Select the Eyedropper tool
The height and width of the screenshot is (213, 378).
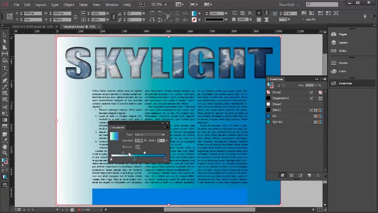coord(4,140)
